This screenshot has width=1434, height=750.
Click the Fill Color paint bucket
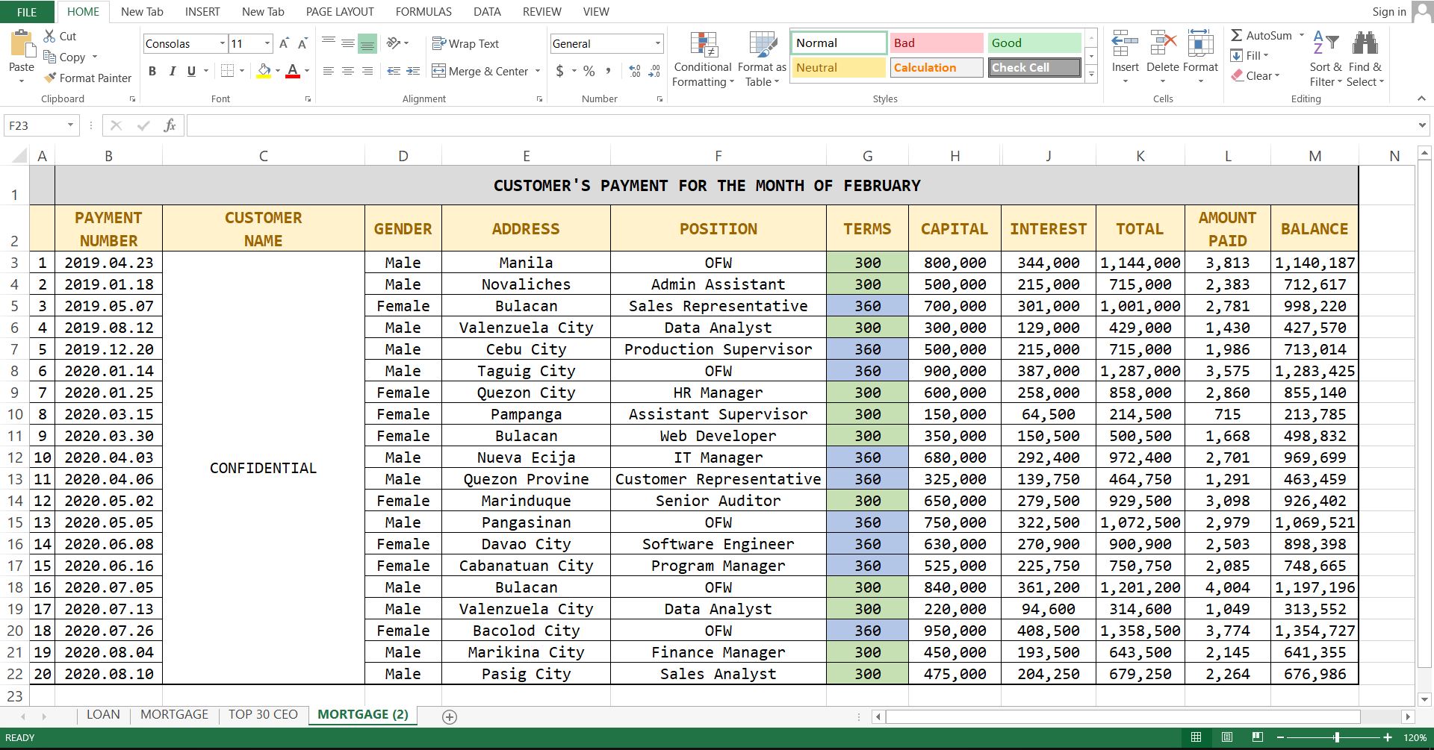264,71
